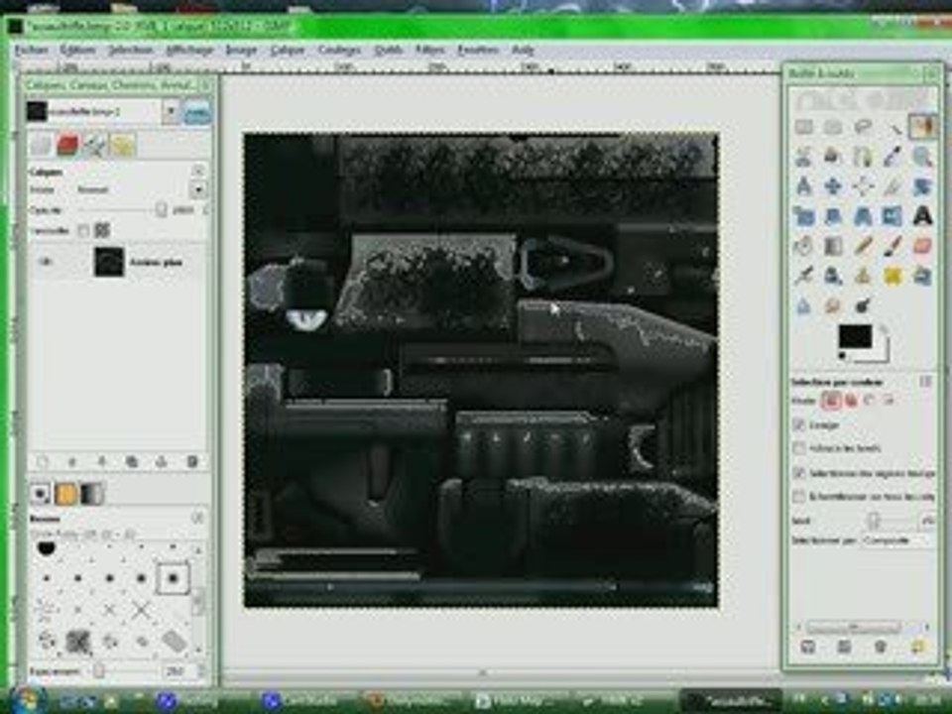Viewport: 952px width, 714px height.
Task: Open the Sélection menu
Action: [x=130, y=50]
